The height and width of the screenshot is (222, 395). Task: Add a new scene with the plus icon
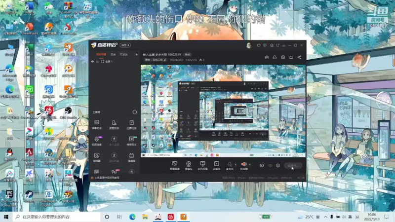pos(137,54)
